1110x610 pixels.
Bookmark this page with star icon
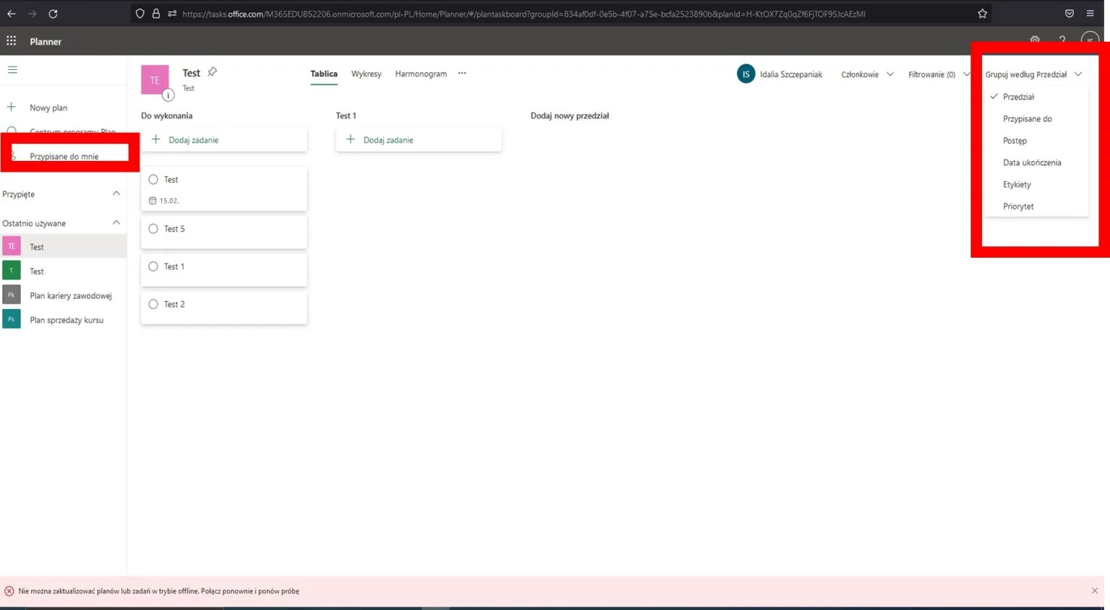click(x=982, y=14)
